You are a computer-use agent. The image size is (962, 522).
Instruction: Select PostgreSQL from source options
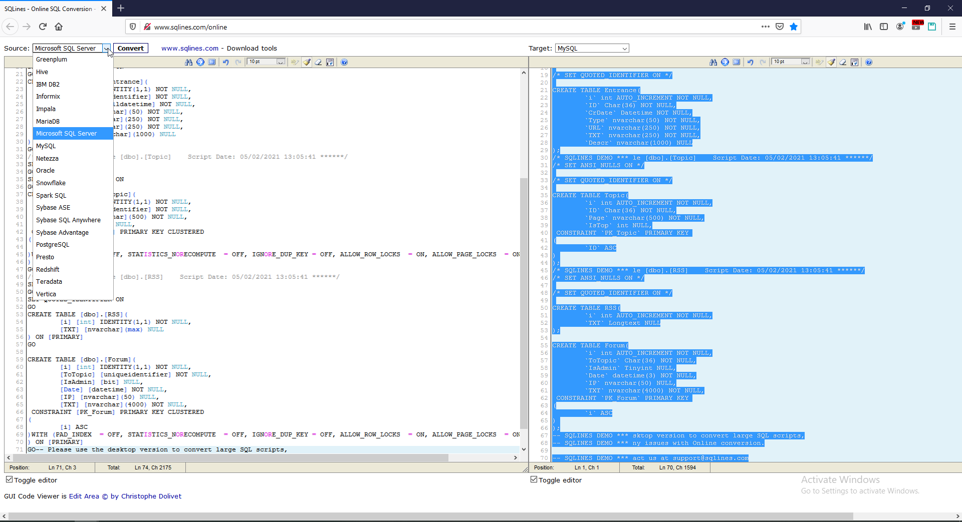click(73, 245)
